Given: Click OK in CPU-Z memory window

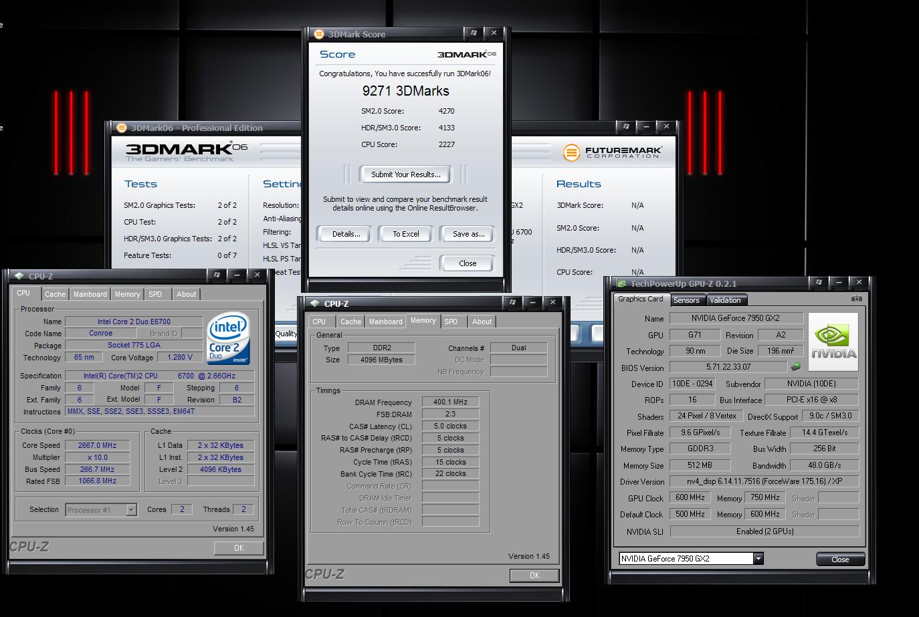Looking at the screenshot, I should coord(534,576).
